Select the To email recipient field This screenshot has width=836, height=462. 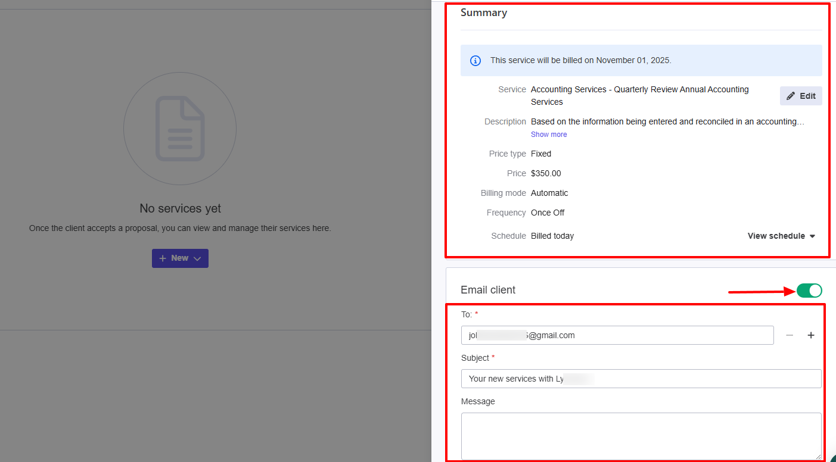tap(617, 335)
